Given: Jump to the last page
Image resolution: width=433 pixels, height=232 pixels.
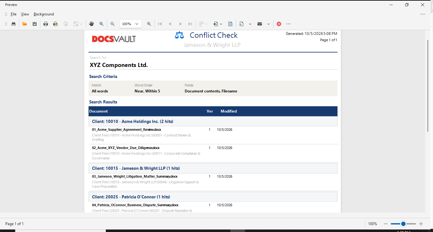Looking at the screenshot, I should pos(190,24).
